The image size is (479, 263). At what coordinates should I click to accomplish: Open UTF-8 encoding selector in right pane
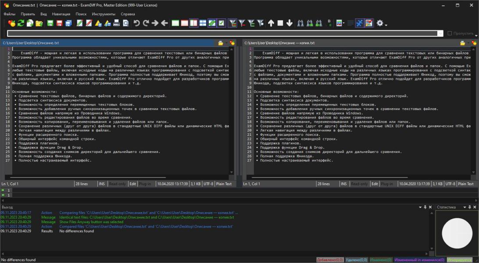(x=450, y=184)
